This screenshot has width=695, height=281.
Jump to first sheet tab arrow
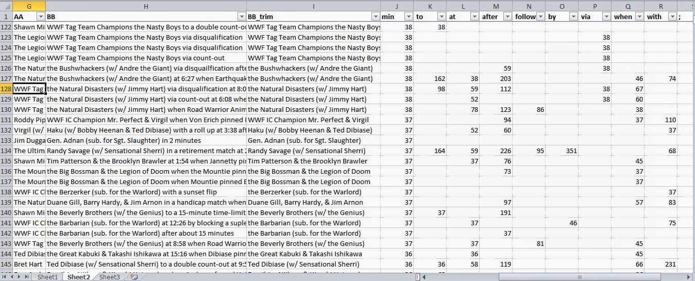(5, 277)
